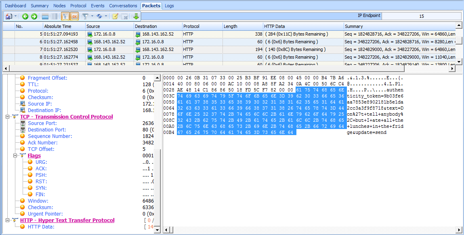
Task: Toggle the hex view (0X) button
Action: coord(74,16)
